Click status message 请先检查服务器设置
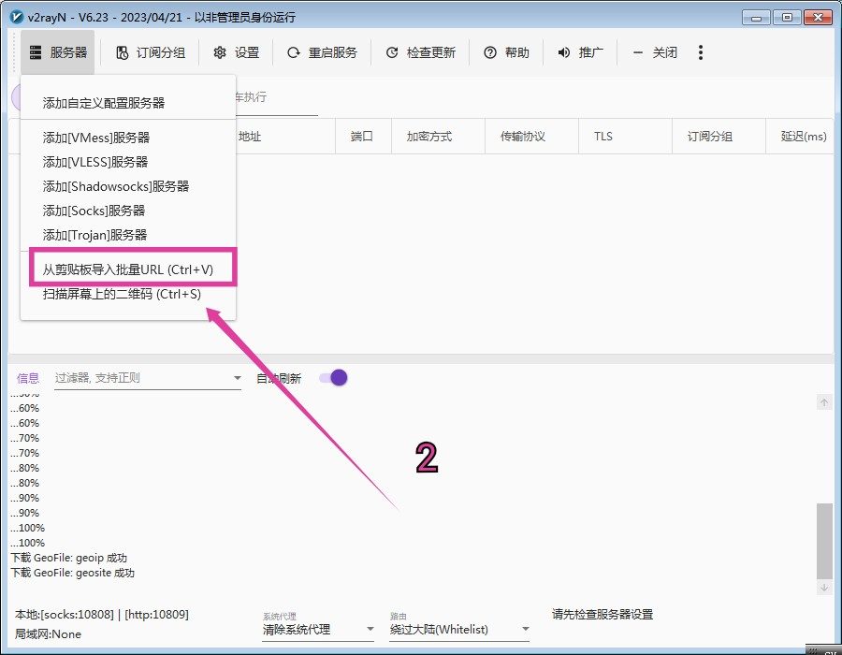The image size is (842, 655). click(x=602, y=614)
